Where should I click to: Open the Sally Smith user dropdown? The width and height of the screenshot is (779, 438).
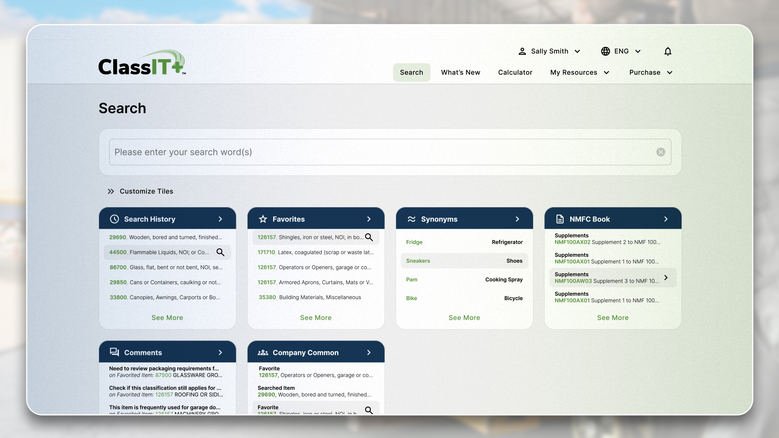coord(549,52)
